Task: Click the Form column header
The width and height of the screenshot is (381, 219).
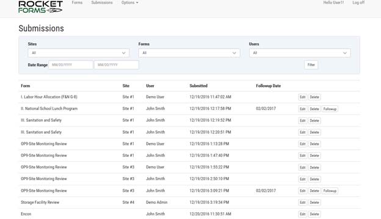Action: tap(26, 86)
